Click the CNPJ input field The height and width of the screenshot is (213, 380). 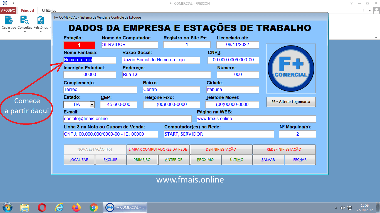click(233, 60)
